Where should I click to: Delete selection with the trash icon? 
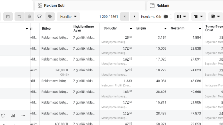pos(29,17)
